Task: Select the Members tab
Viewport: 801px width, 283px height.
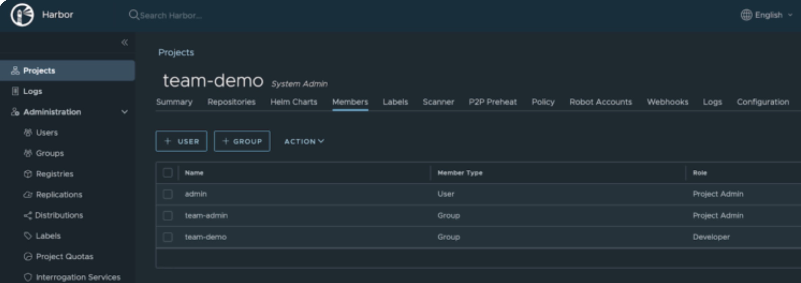Action: tap(350, 102)
